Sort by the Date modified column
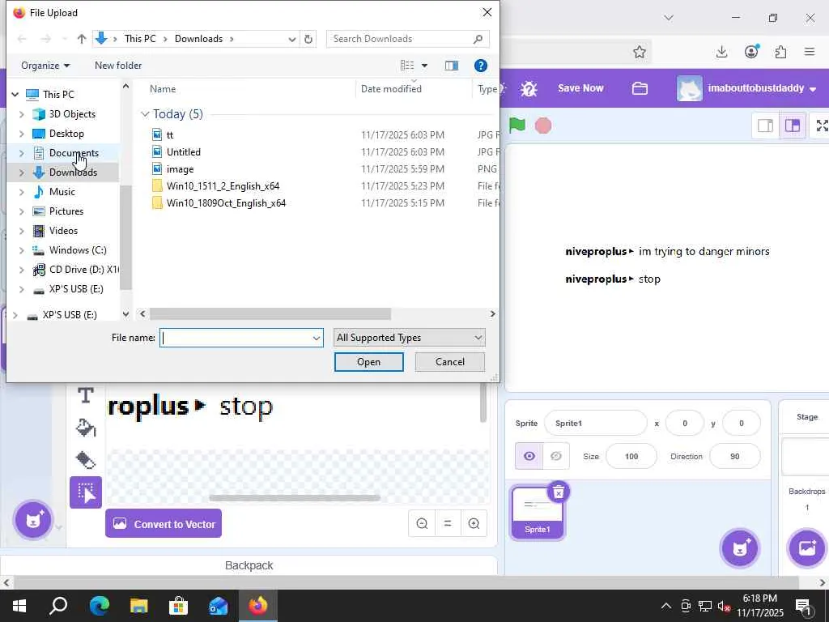The height and width of the screenshot is (622, 829). pos(391,89)
